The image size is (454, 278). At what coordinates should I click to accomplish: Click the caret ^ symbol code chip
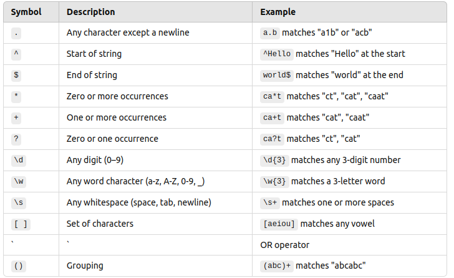16,54
